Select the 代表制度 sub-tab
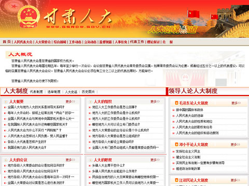Screen dimensions: 249x186 click(36, 92)
